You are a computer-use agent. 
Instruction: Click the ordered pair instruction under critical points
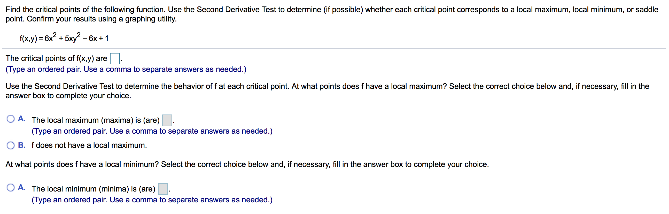pyautogui.click(x=126, y=69)
